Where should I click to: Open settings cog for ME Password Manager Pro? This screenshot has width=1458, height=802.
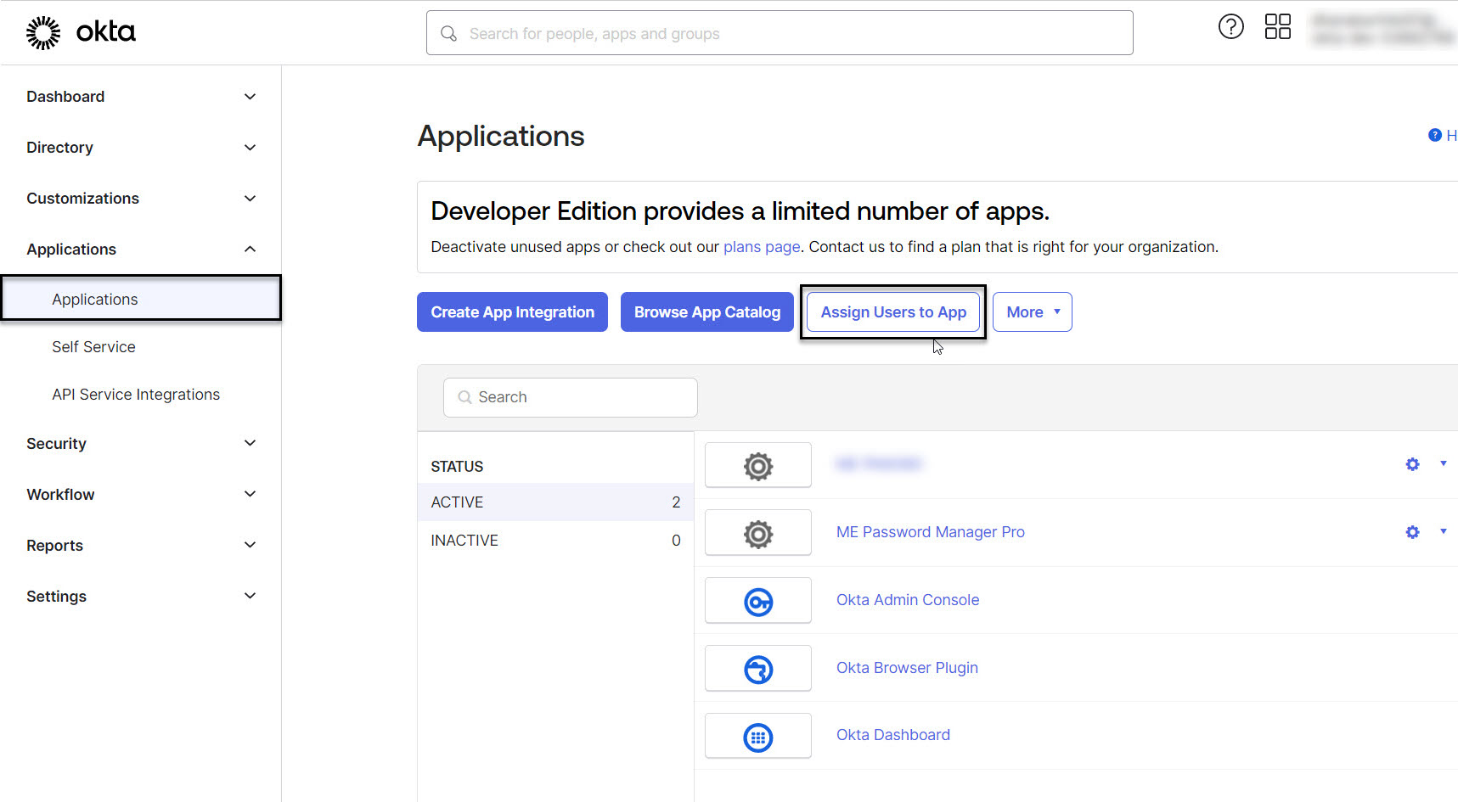[x=1412, y=532]
